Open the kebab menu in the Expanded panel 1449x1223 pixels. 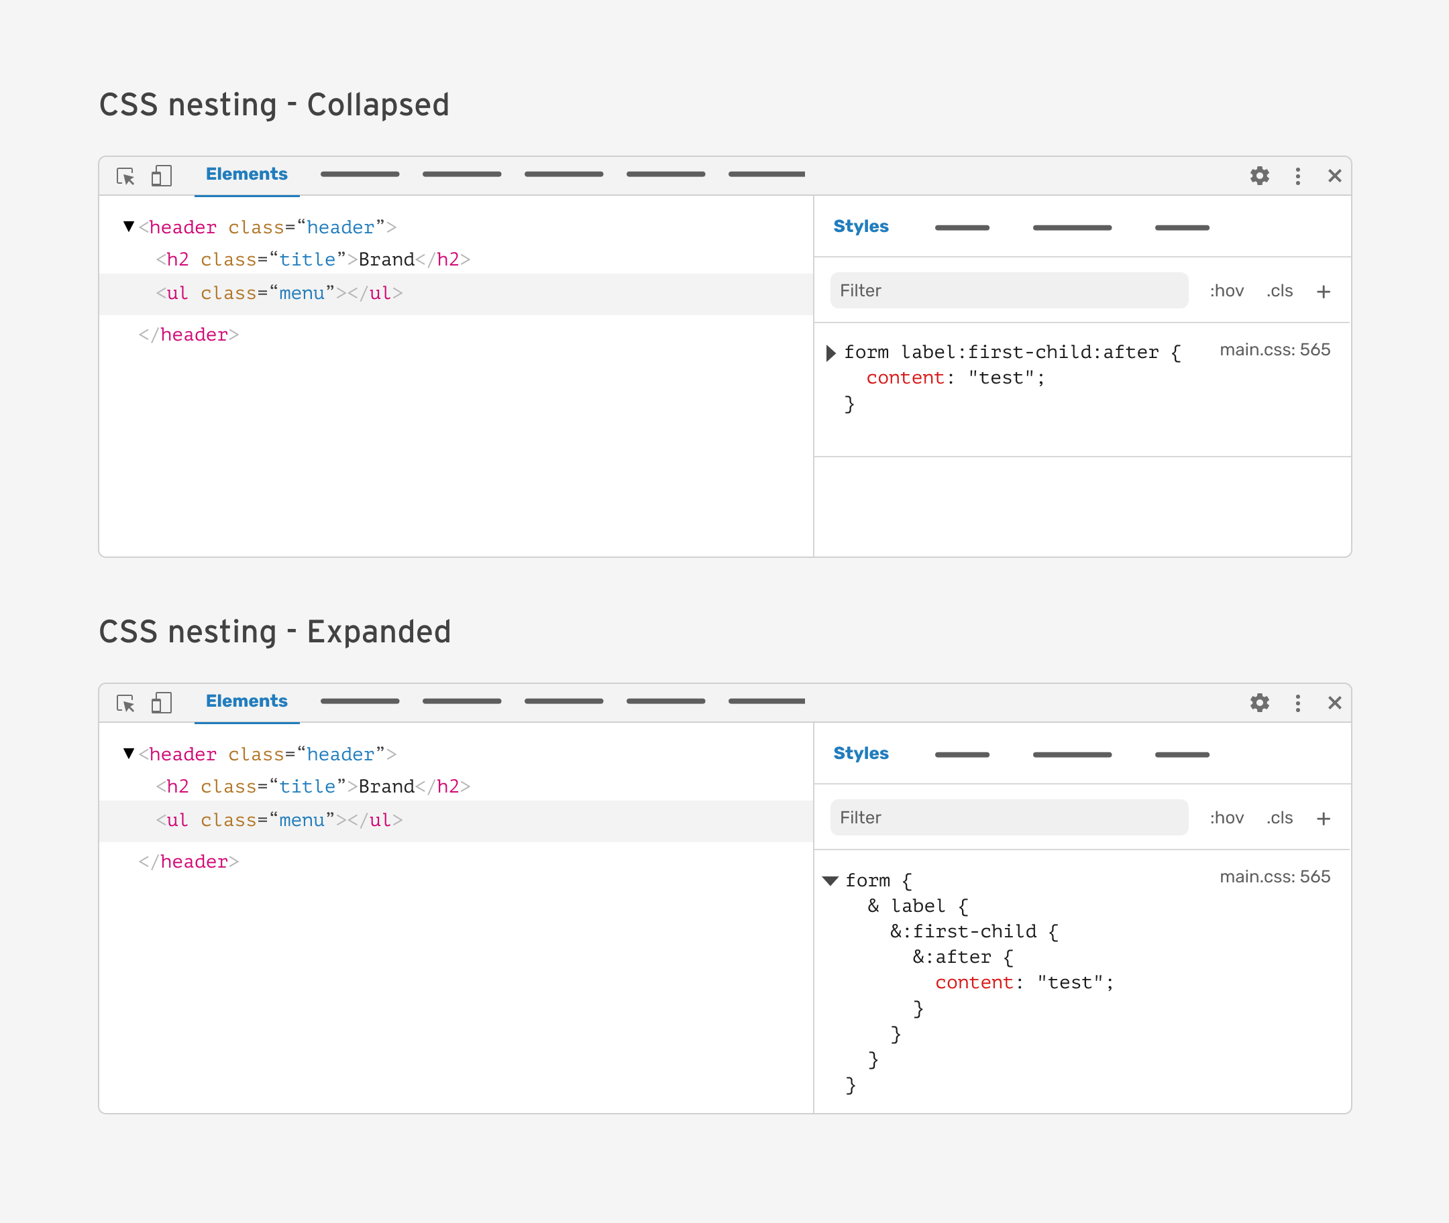pyautogui.click(x=1298, y=703)
